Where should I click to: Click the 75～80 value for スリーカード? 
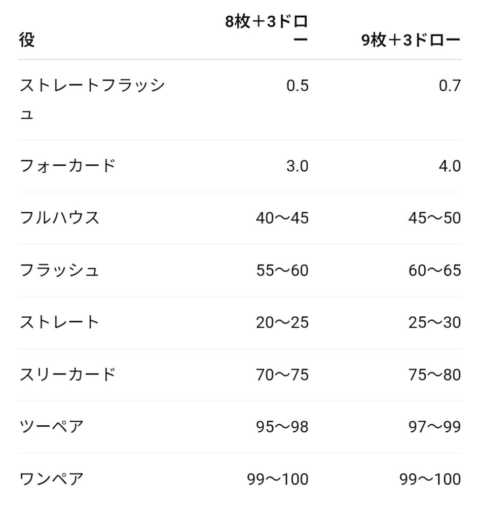pyautogui.click(x=434, y=375)
